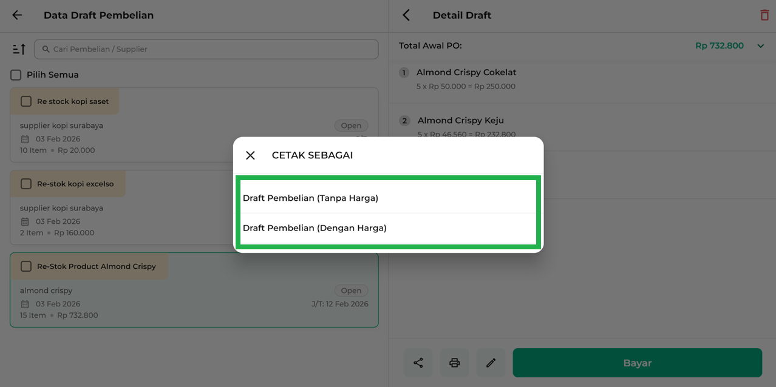Tick the Re-stok kopi excelso checkbox
The image size is (776, 387).
(26, 184)
